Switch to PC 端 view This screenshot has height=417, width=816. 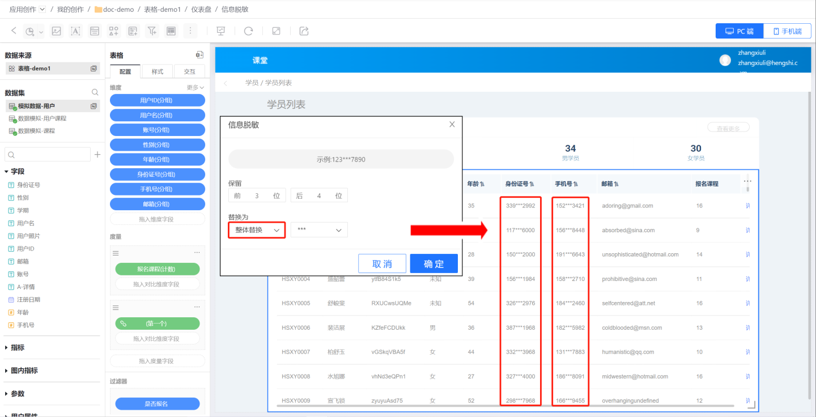(x=739, y=31)
